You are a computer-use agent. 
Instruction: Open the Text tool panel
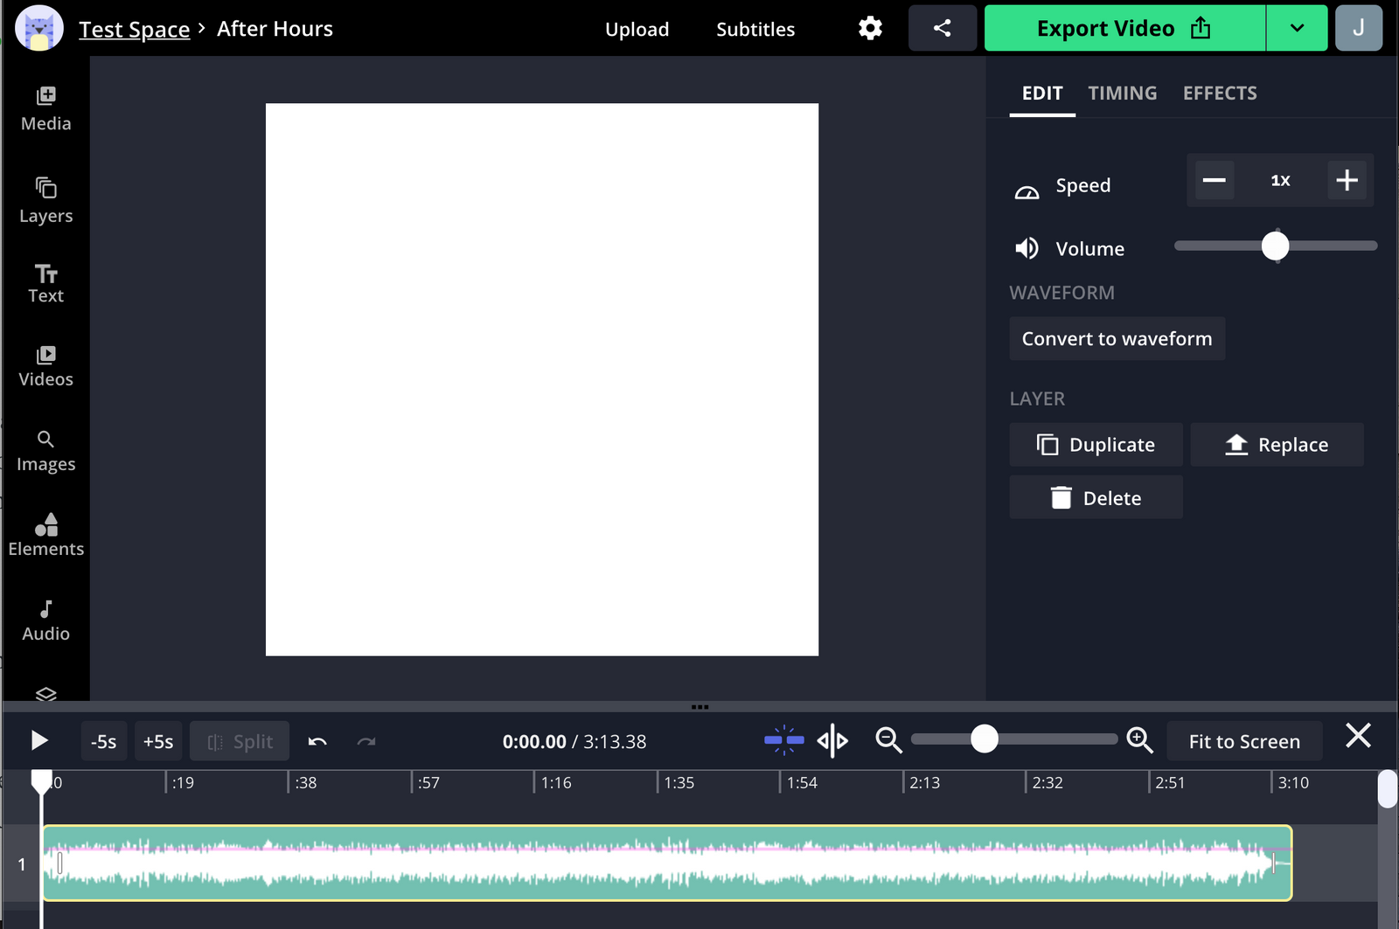[45, 281]
